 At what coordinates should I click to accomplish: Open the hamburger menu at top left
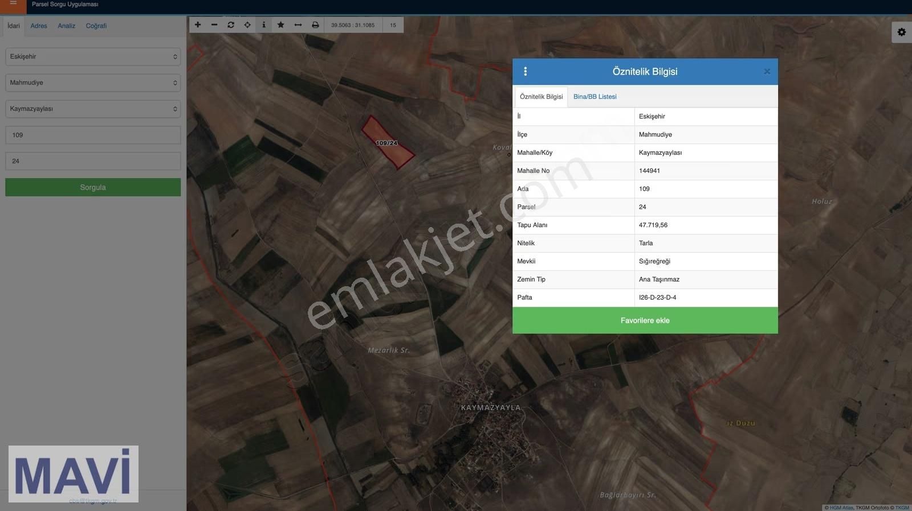click(13, 3)
